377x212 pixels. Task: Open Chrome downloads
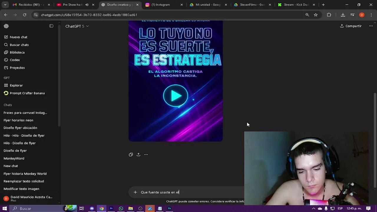tap(343, 15)
